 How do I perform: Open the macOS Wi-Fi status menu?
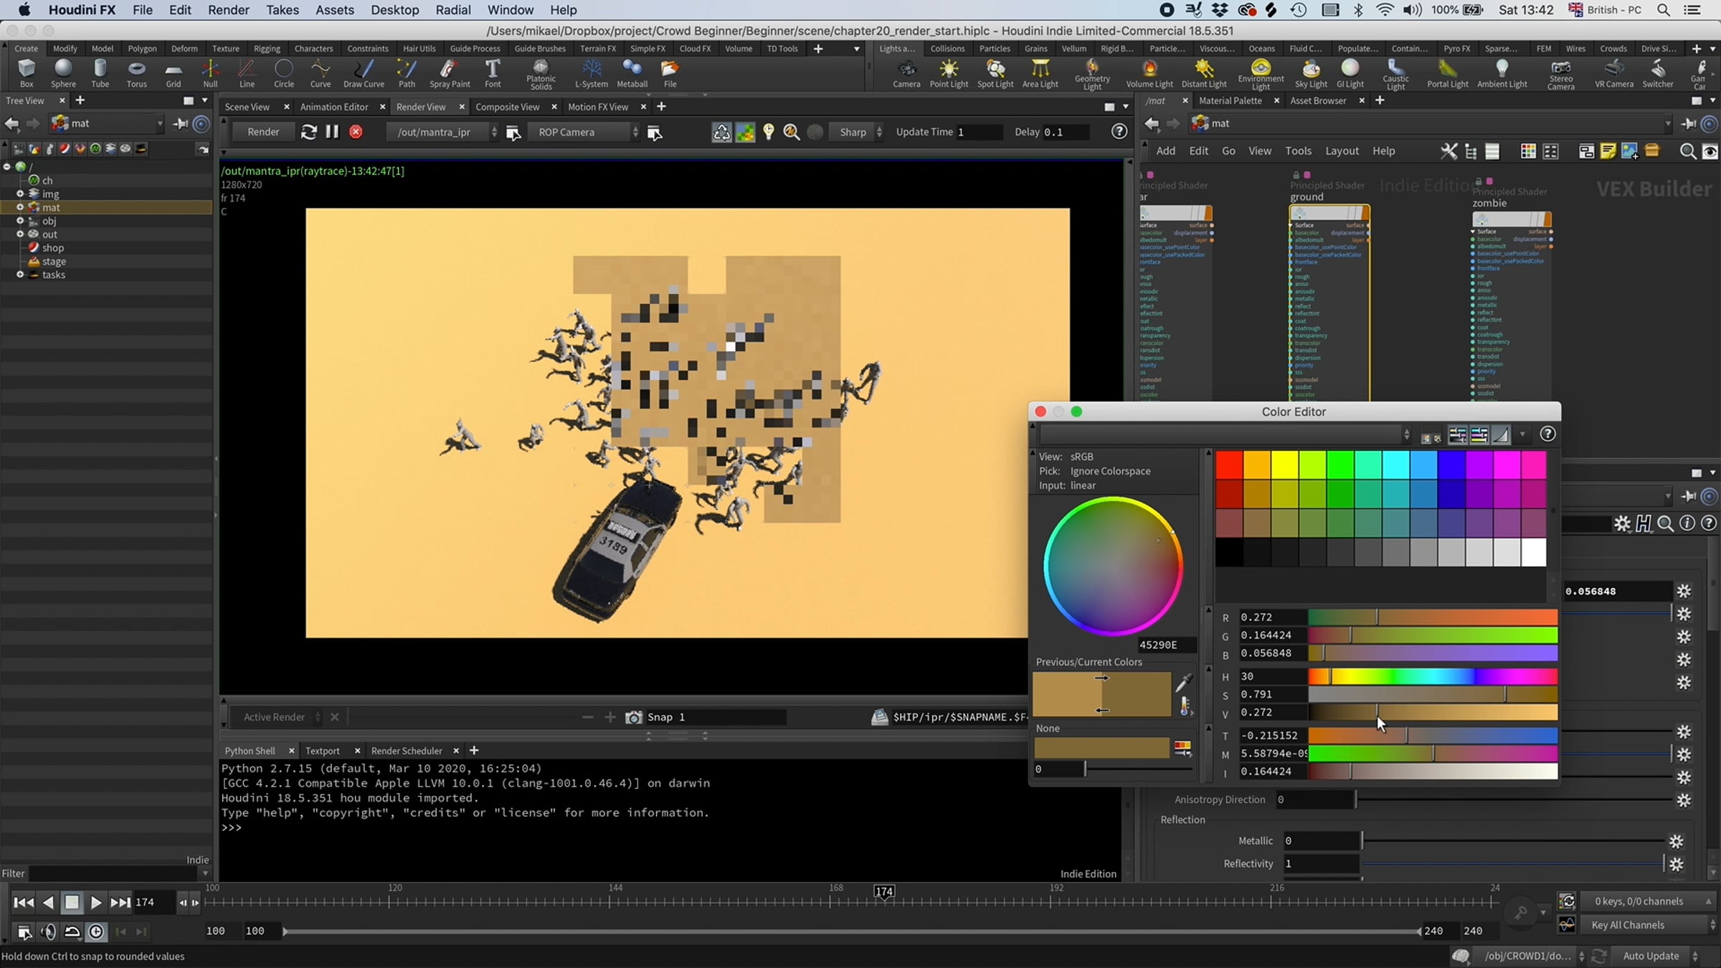[x=1385, y=10]
